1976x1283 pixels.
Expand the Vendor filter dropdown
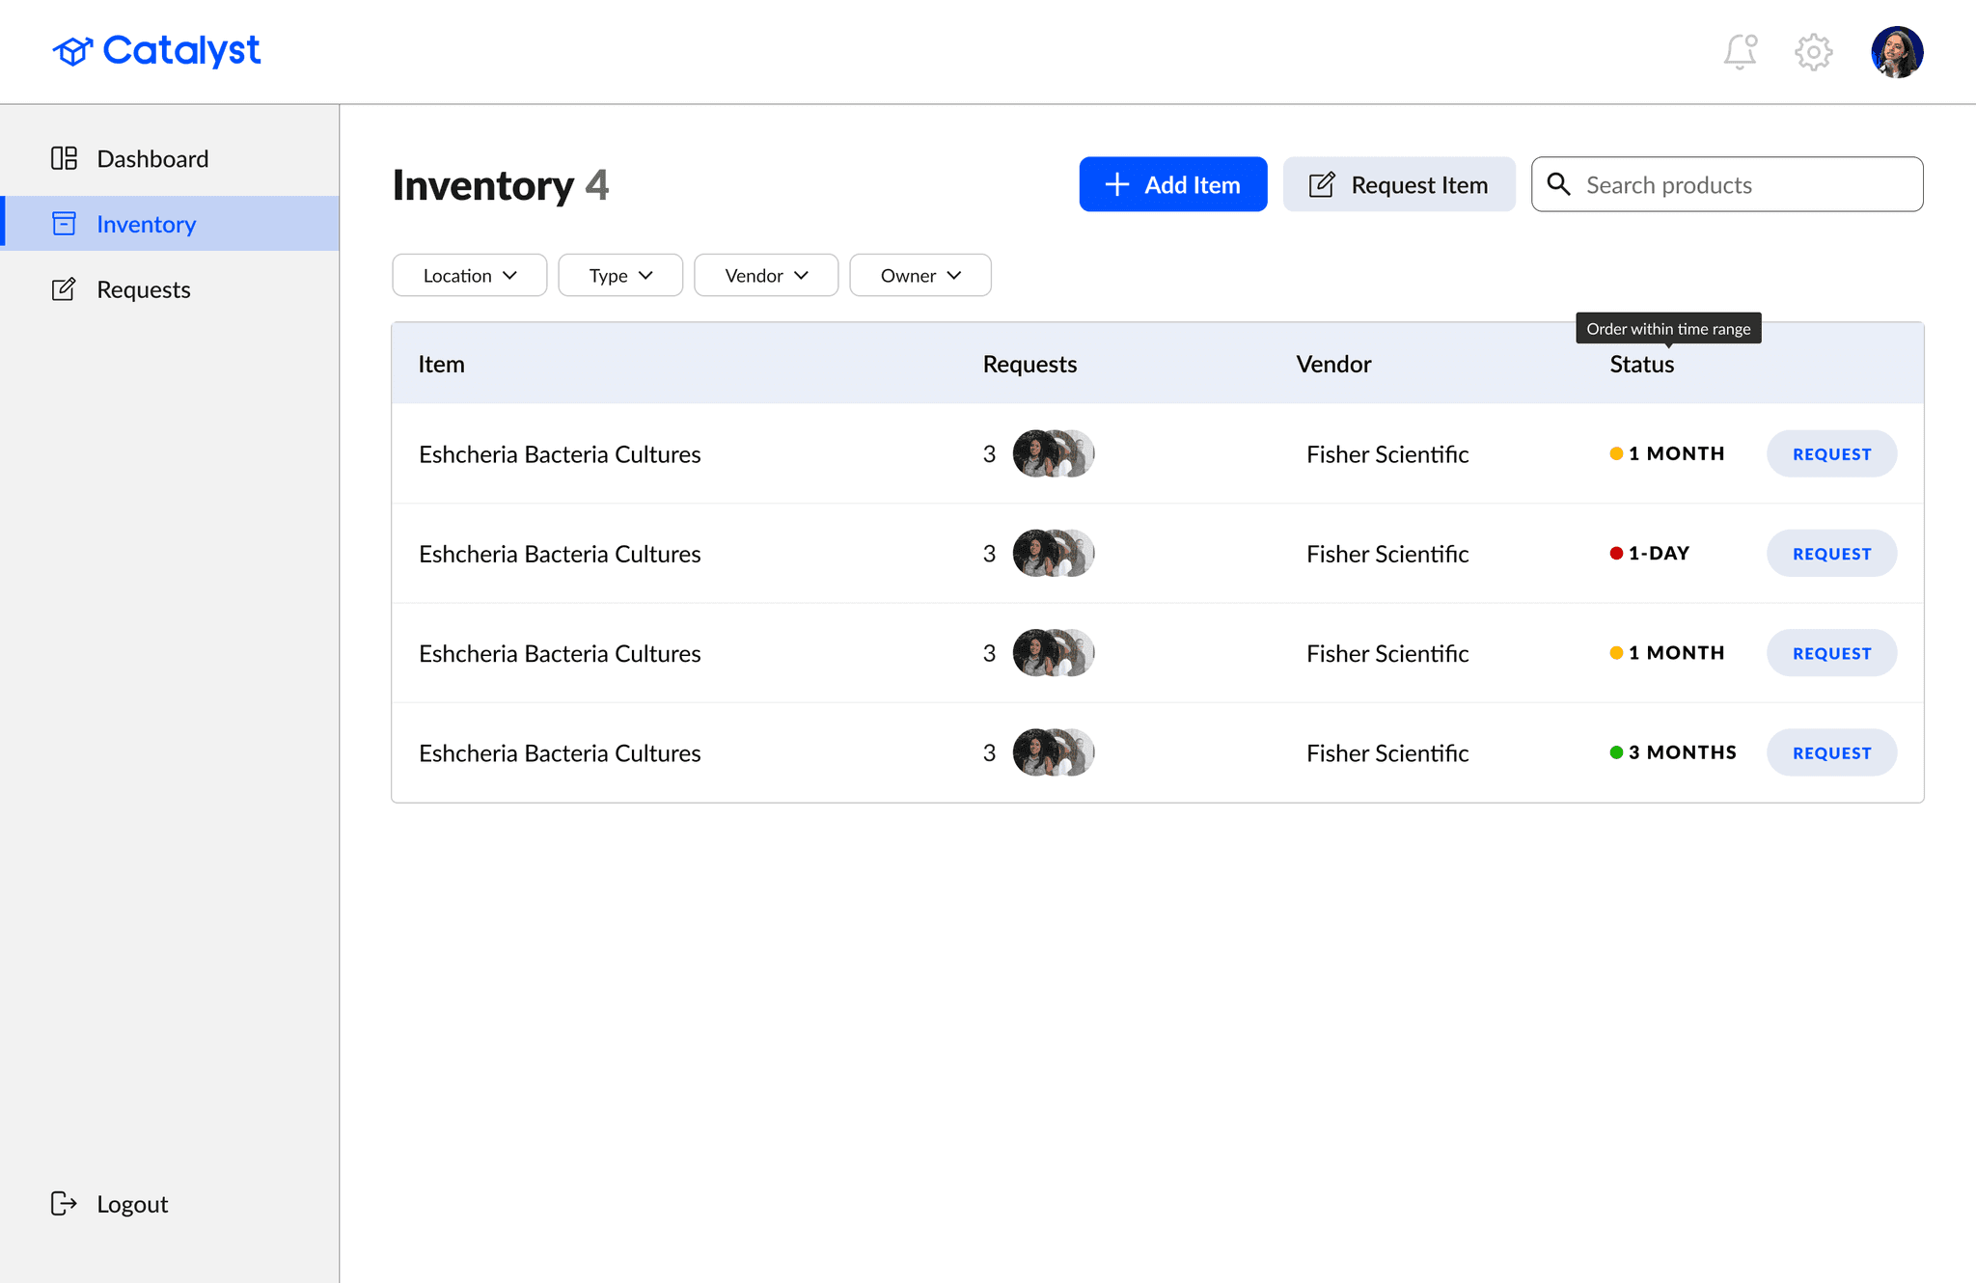point(766,275)
